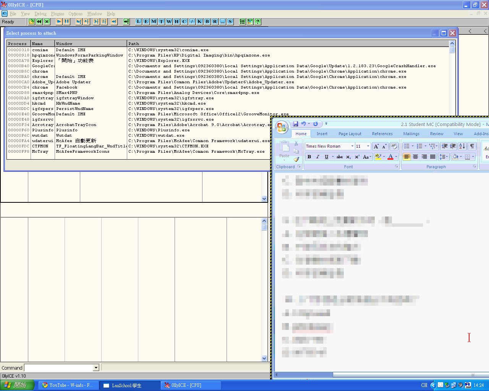
Task: Click the Trace into toolbar icon
Action: pos(97,22)
